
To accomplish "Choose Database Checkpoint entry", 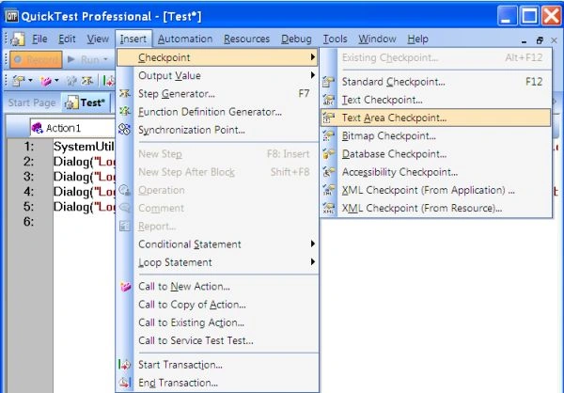I will coord(436,154).
